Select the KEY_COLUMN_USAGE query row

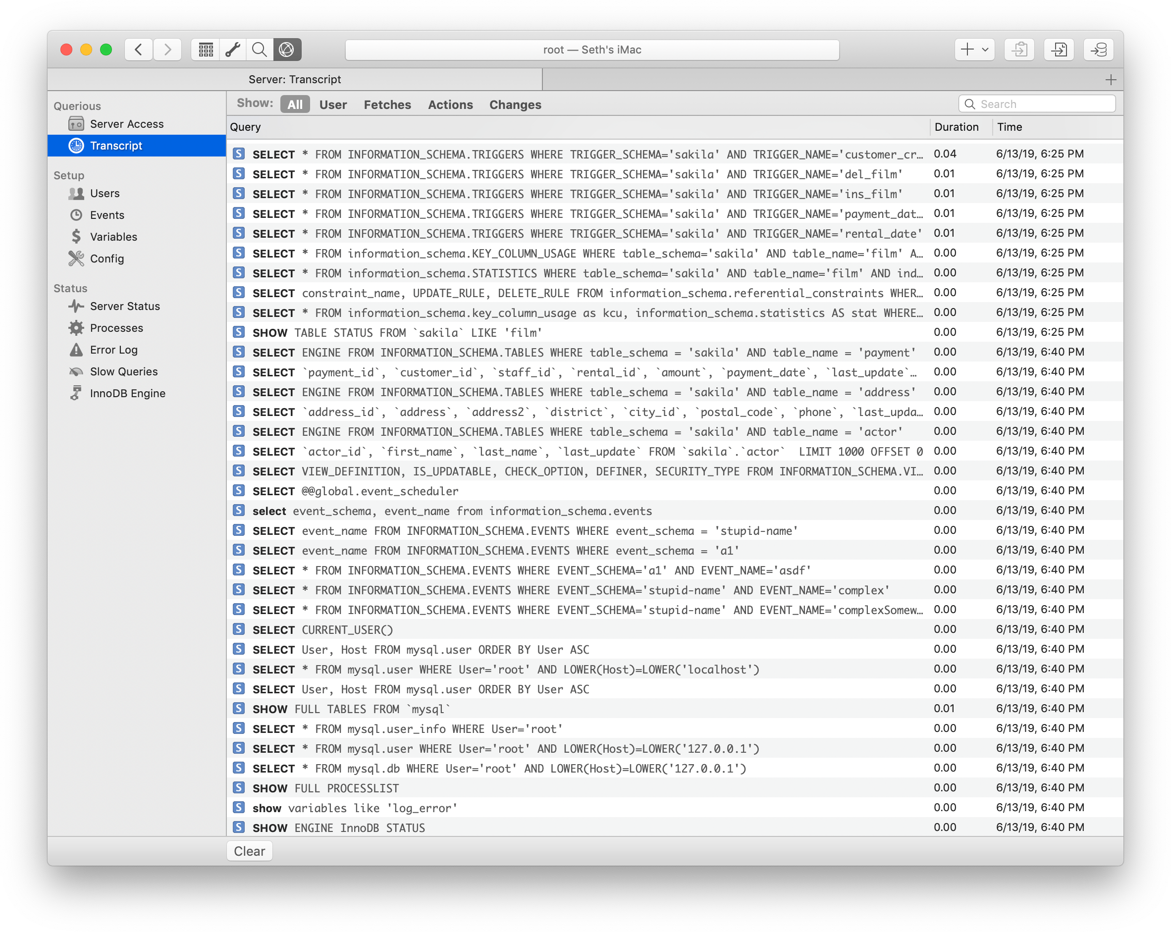[675, 253]
